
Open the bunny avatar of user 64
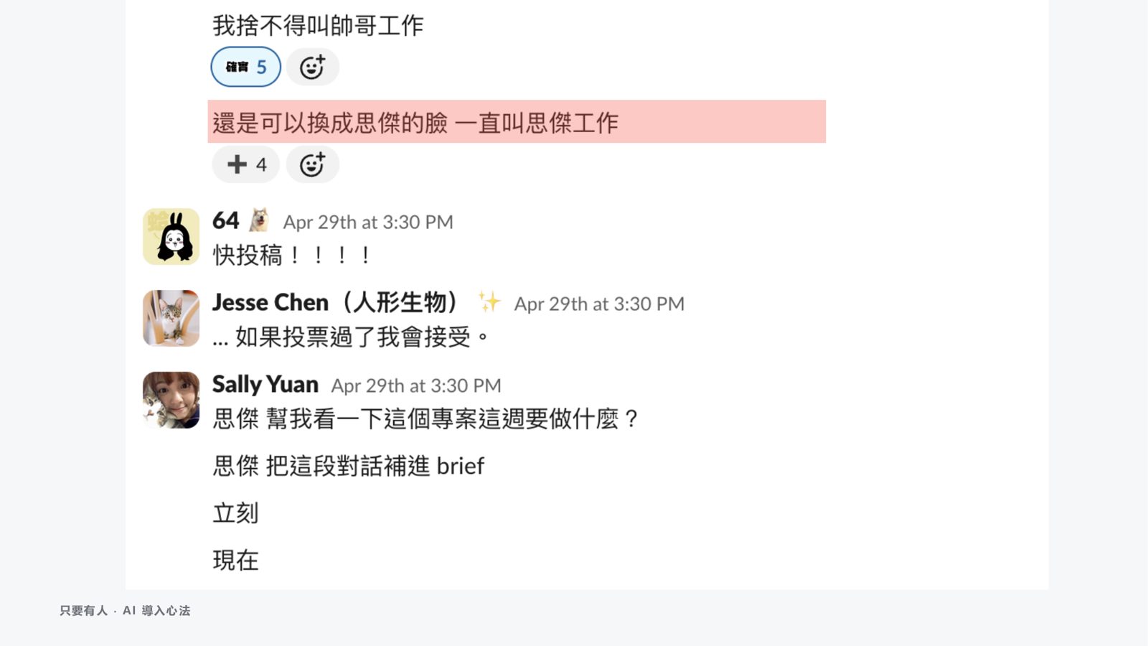pyautogui.click(x=171, y=237)
